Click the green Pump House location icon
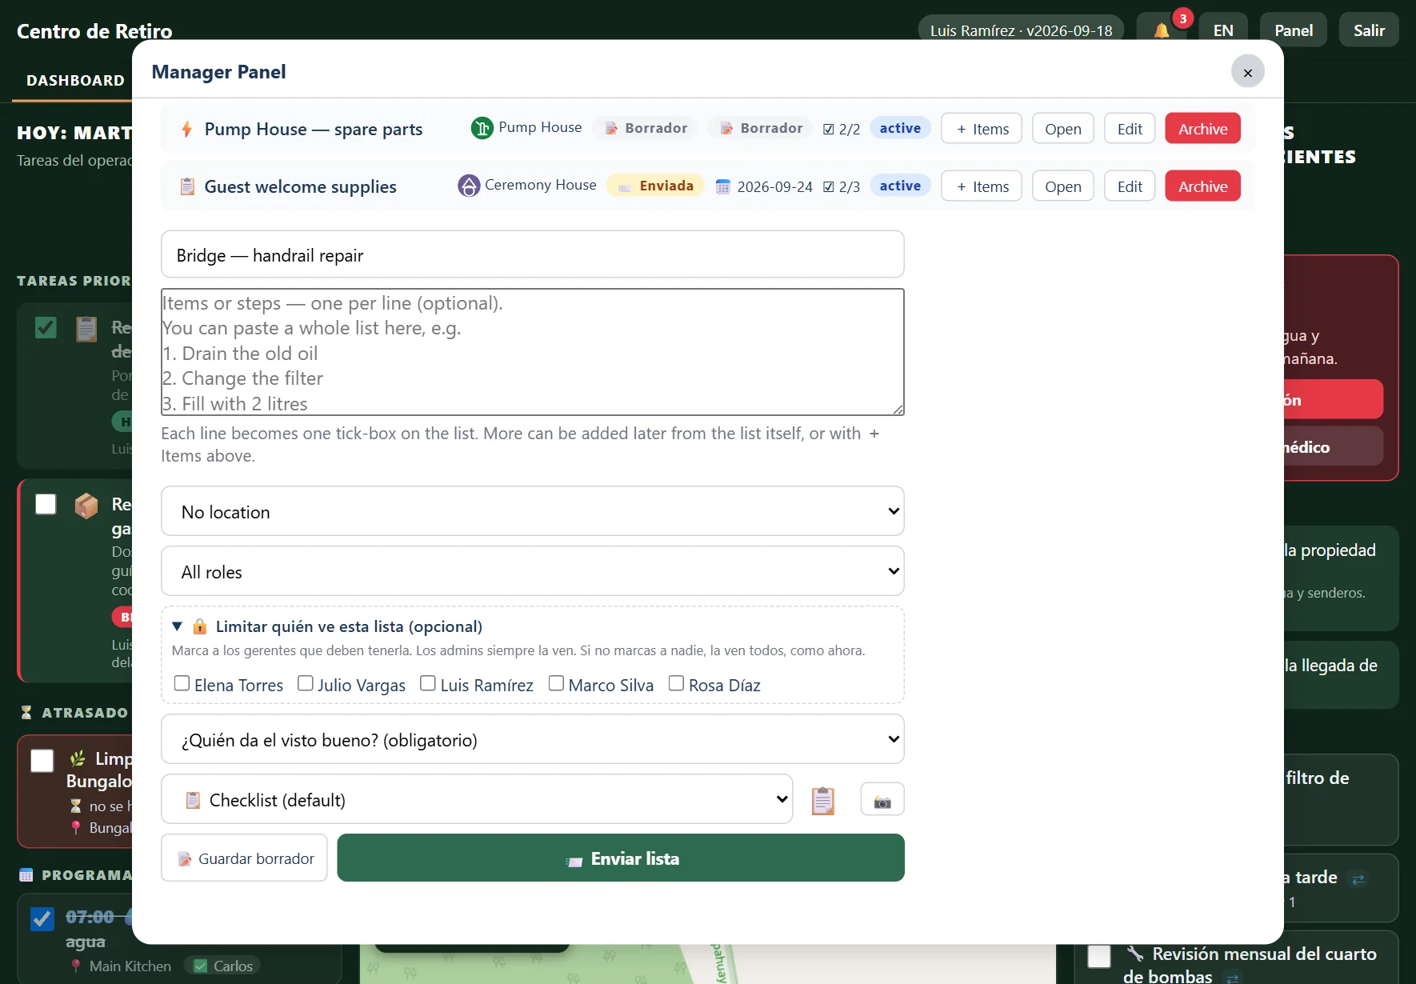The height and width of the screenshot is (984, 1416). click(482, 128)
